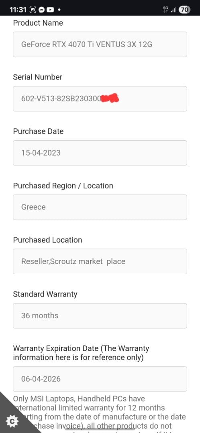Tap the battery level 70 indicator
The height and width of the screenshot is (433, 200).
(184, 10)
